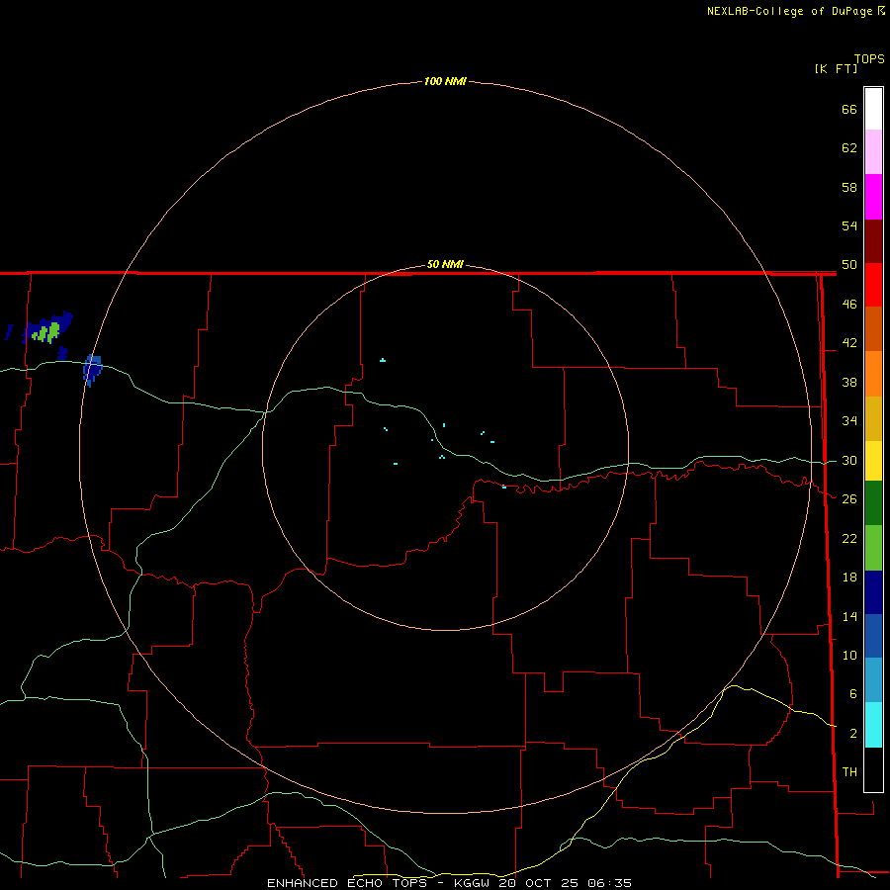Image resolution: width=890 pixels, height=890 pixels.
Task: Click the 10 legend value
Action: click(x=849, y=655)
